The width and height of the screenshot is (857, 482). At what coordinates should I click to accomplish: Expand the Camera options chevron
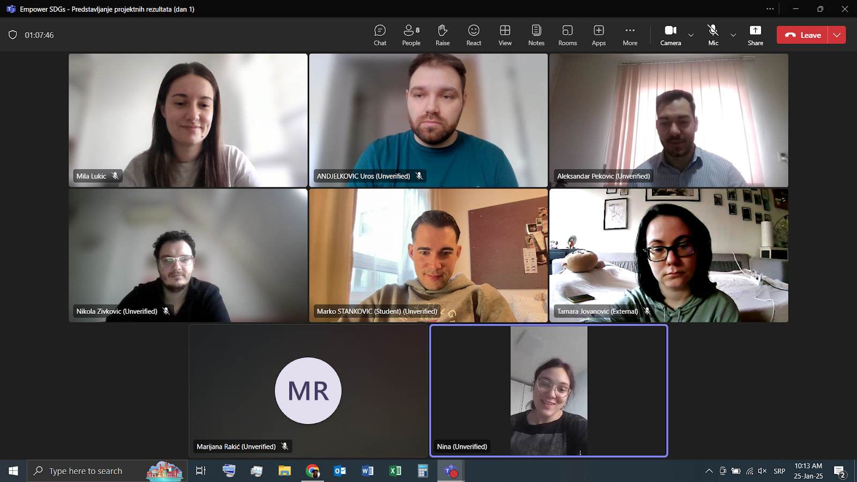(x=691, y=35)
